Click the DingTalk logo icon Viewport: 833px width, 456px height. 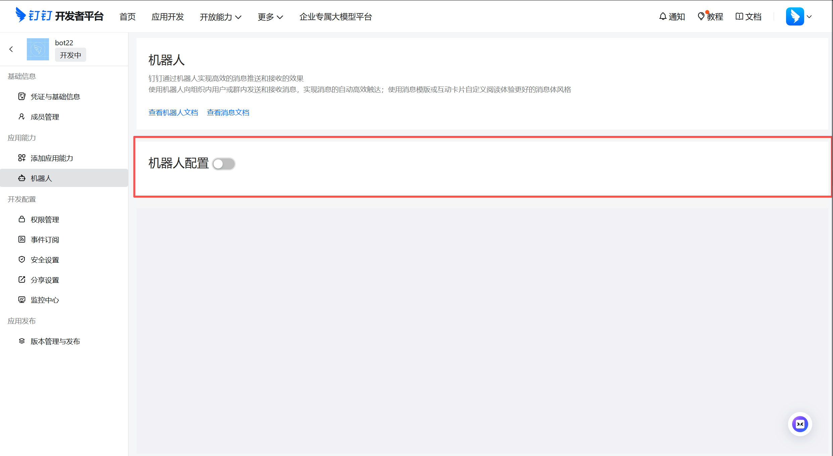pyautogui.click(x=20, y=15)
